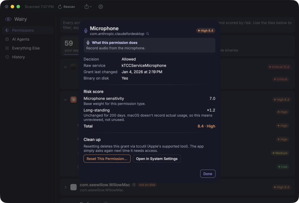The image size is (299, 203).
Task: Click the Jan 4, 2026 at 2:19 PM date
Action: (x=142, y=72)
